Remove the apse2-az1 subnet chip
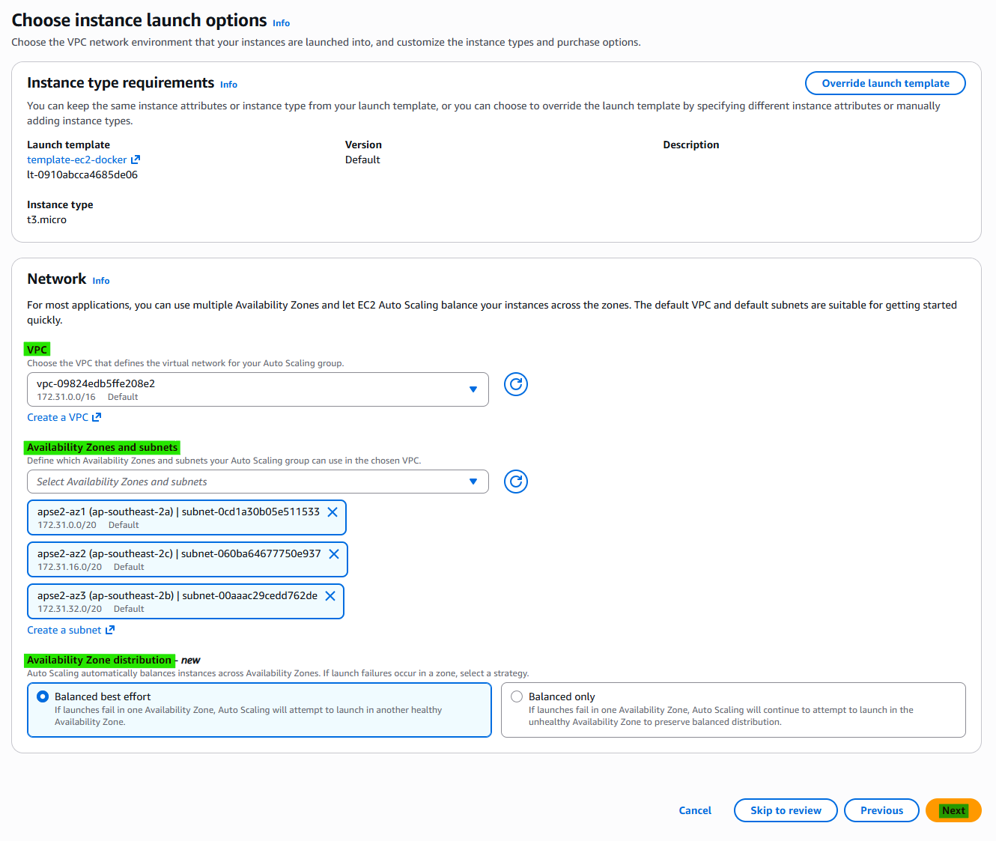 point(332,512)
